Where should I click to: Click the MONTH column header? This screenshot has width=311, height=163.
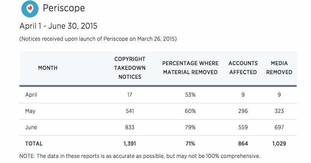click(47, 68)
